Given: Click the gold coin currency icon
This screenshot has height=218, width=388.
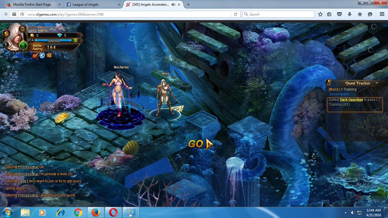Looking at the screenshot, I should (x=32, y=35).
